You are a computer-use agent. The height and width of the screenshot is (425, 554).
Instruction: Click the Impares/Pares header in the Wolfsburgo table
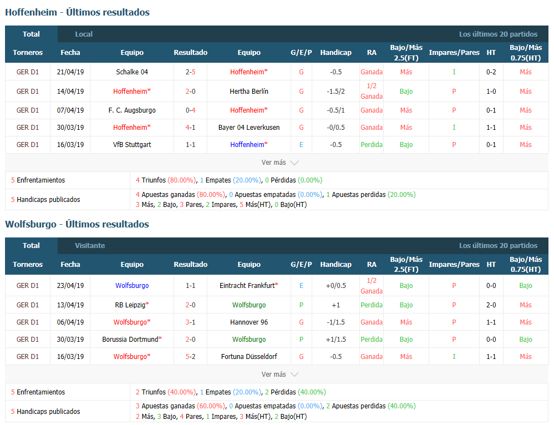[x=454, y=265]
